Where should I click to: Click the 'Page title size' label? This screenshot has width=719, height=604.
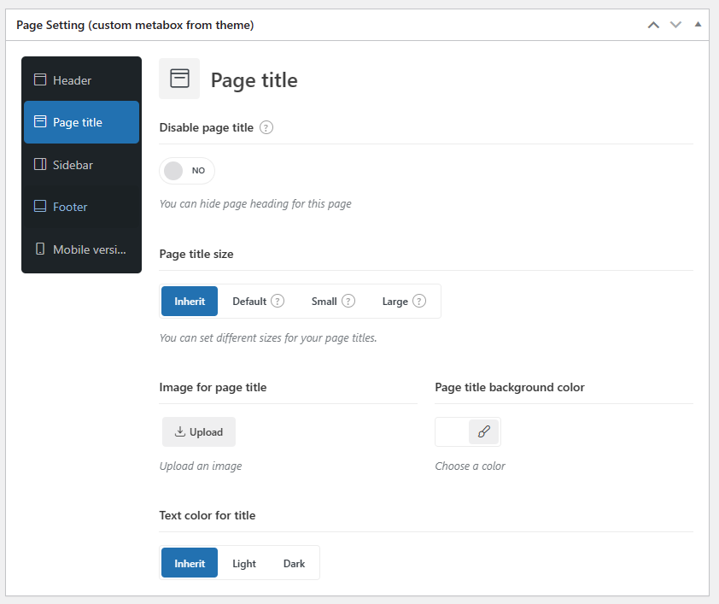pos(196,254)
